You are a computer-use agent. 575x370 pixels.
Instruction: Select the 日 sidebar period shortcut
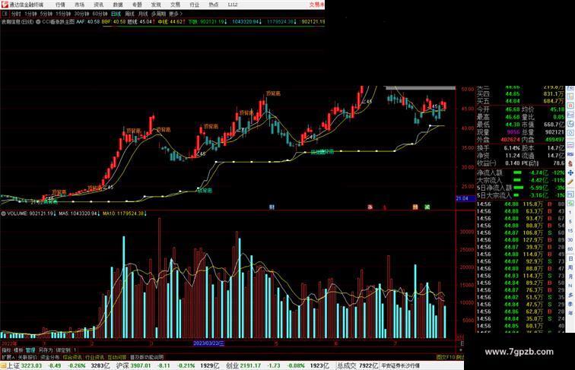570,258
